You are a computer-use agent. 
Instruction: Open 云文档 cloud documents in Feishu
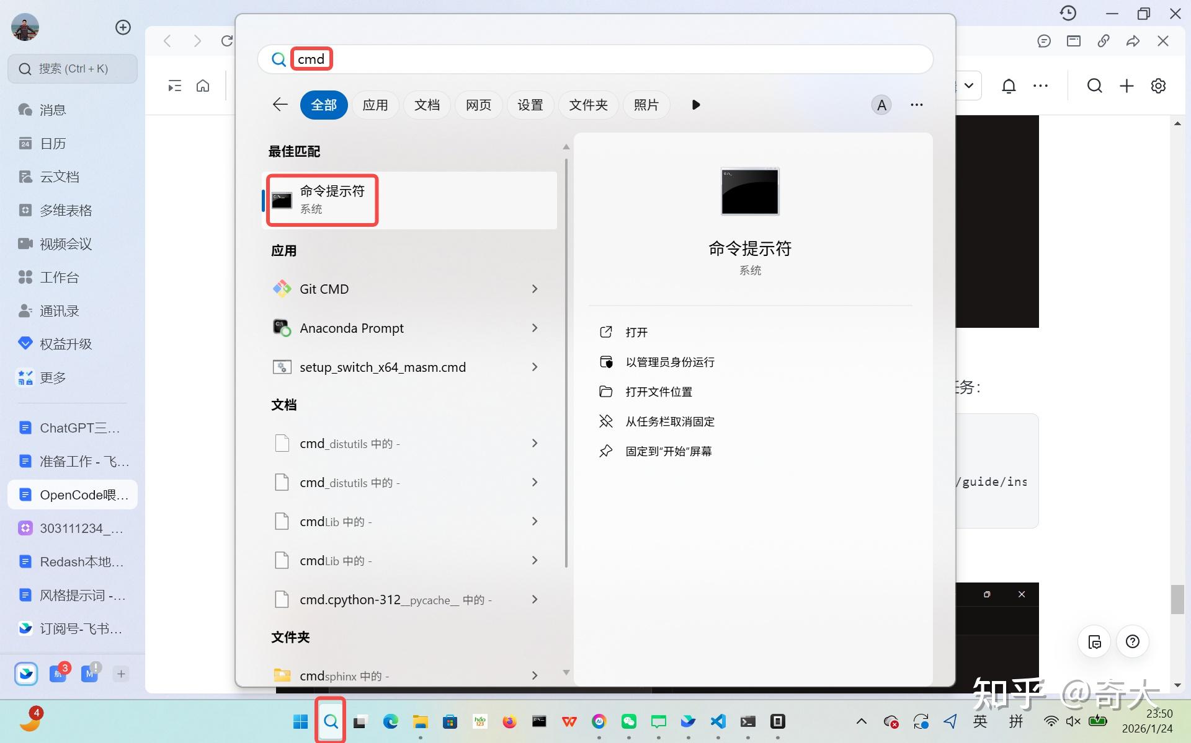click(58, 177)
